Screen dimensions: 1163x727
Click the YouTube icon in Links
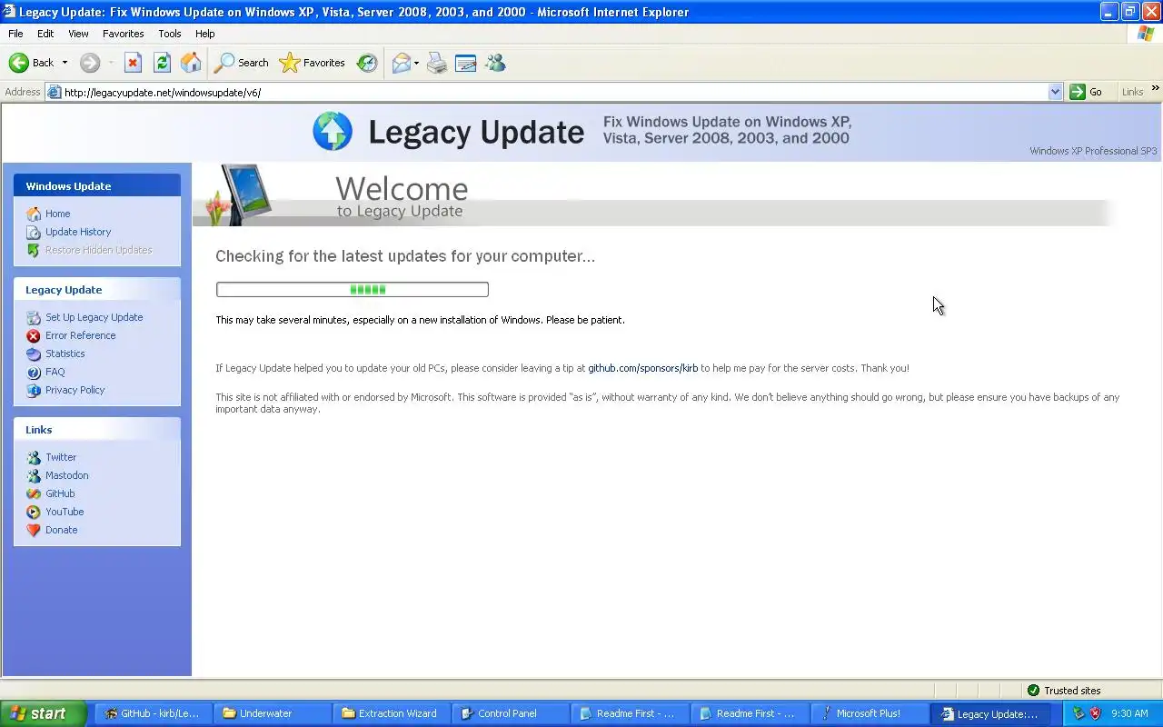click(34, 512)
